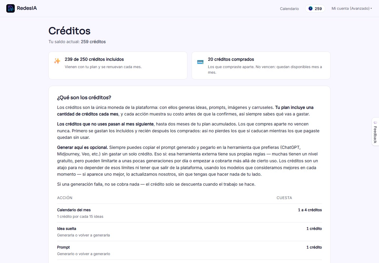Click 'Generarla o volver a generarla' description

click(83, 235)
